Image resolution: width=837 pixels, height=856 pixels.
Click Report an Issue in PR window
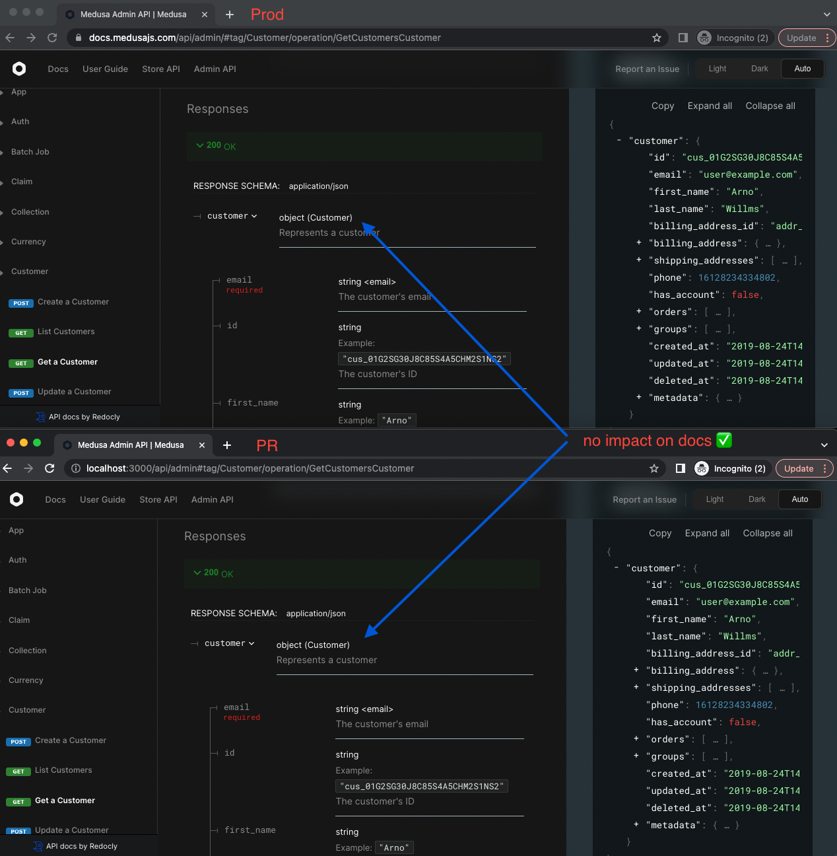click(645, 499)
